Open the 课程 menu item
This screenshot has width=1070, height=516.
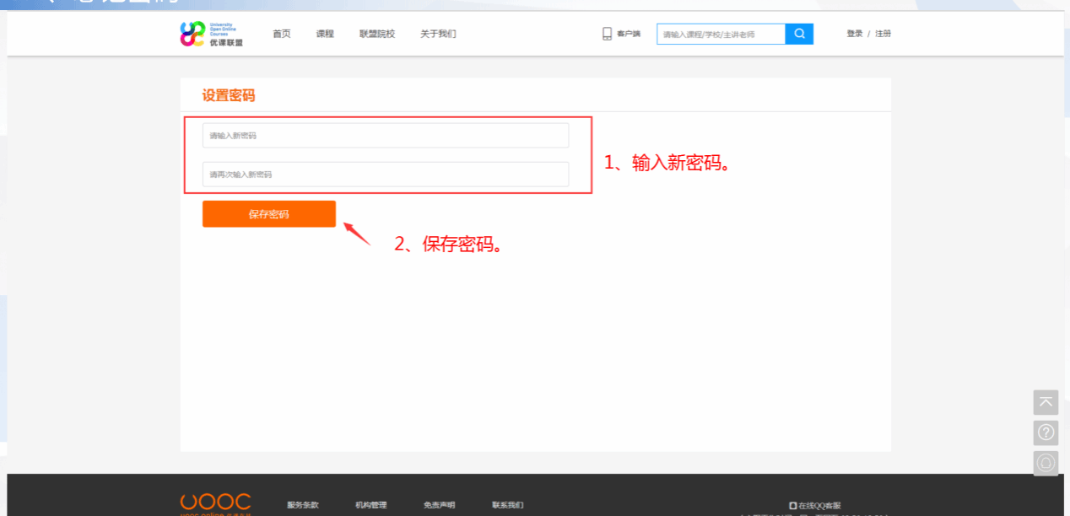tap(325, 34)
